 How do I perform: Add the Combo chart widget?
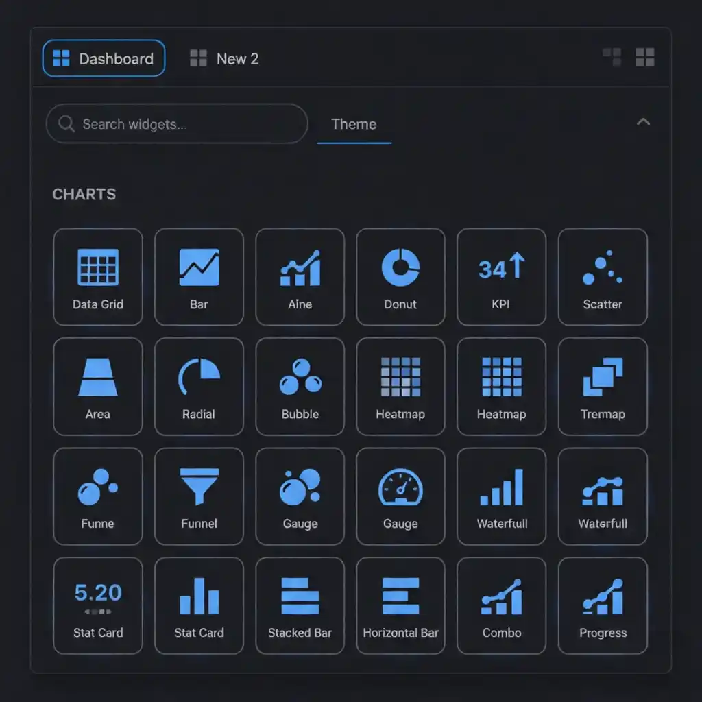[x=501, y=605]
